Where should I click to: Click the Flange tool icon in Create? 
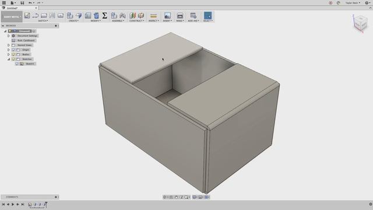pyautogui.click(x=70, y=16)
